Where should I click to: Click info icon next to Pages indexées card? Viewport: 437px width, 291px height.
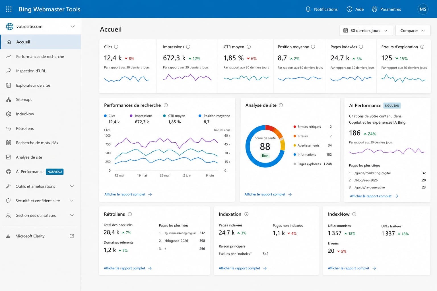coord(361,47)
